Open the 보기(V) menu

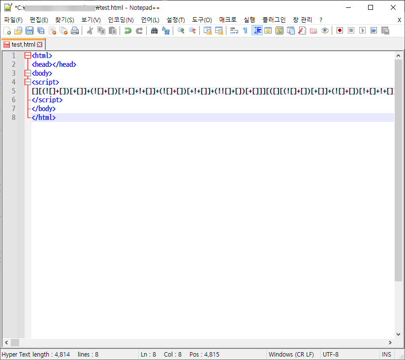(x=91, y=20)
